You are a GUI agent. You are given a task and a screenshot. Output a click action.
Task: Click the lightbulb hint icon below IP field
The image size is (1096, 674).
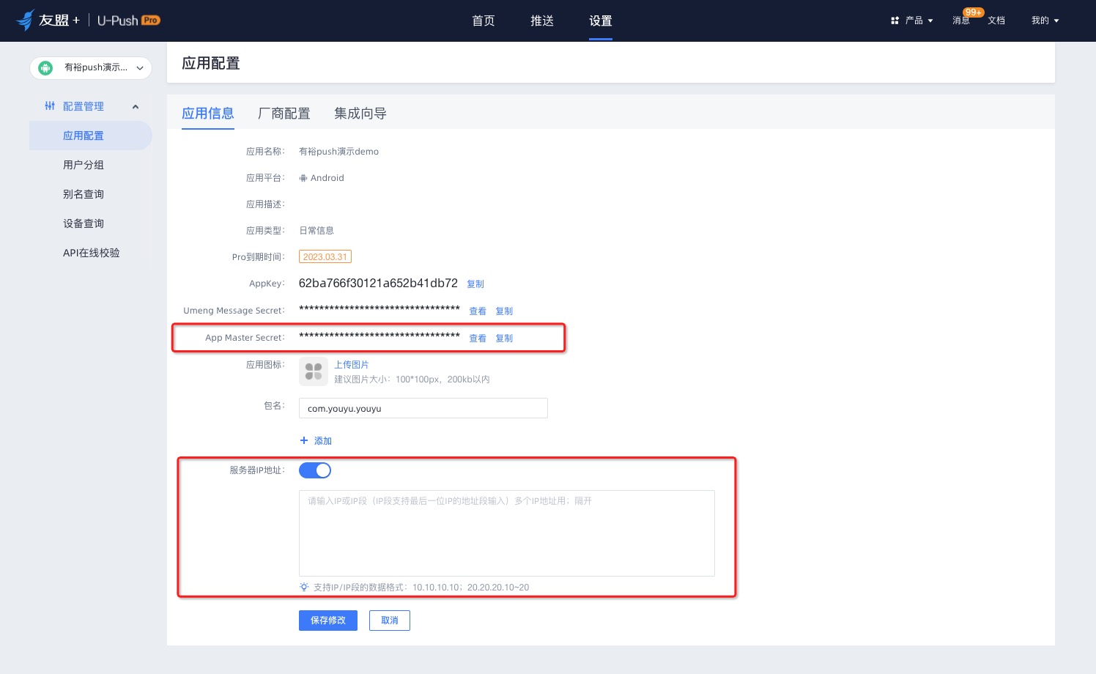(x=304, y=587)
